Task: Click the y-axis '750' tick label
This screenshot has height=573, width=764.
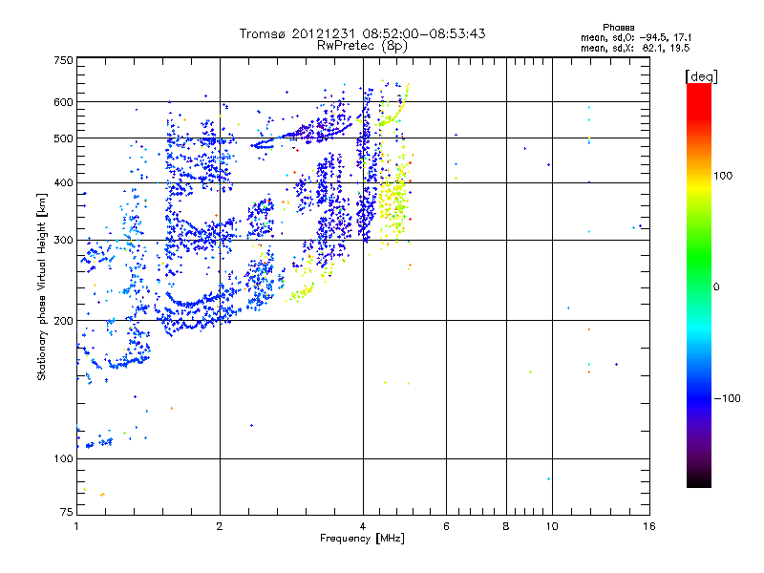Action: coord(63,60)
